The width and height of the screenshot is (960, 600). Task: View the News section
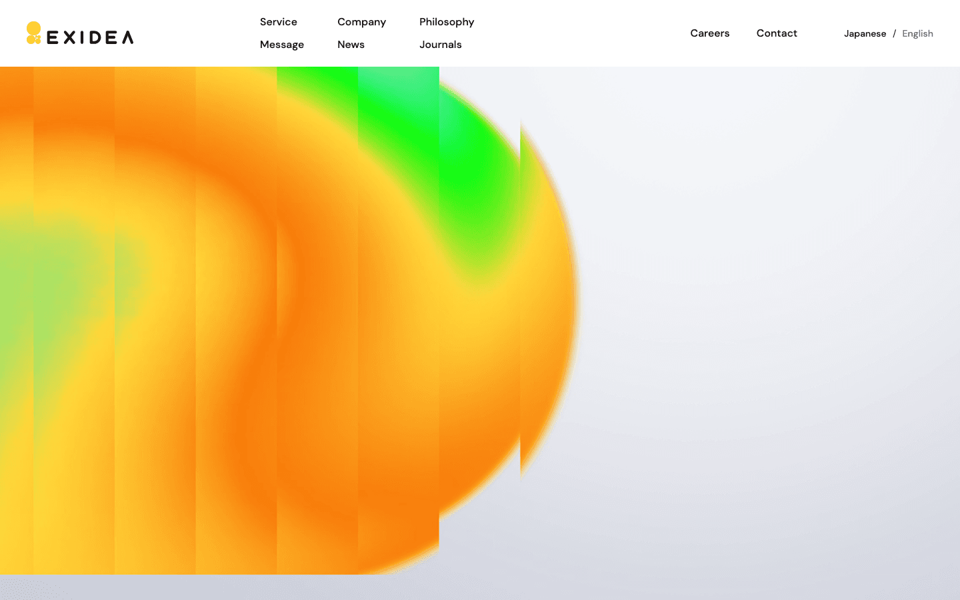351,45
